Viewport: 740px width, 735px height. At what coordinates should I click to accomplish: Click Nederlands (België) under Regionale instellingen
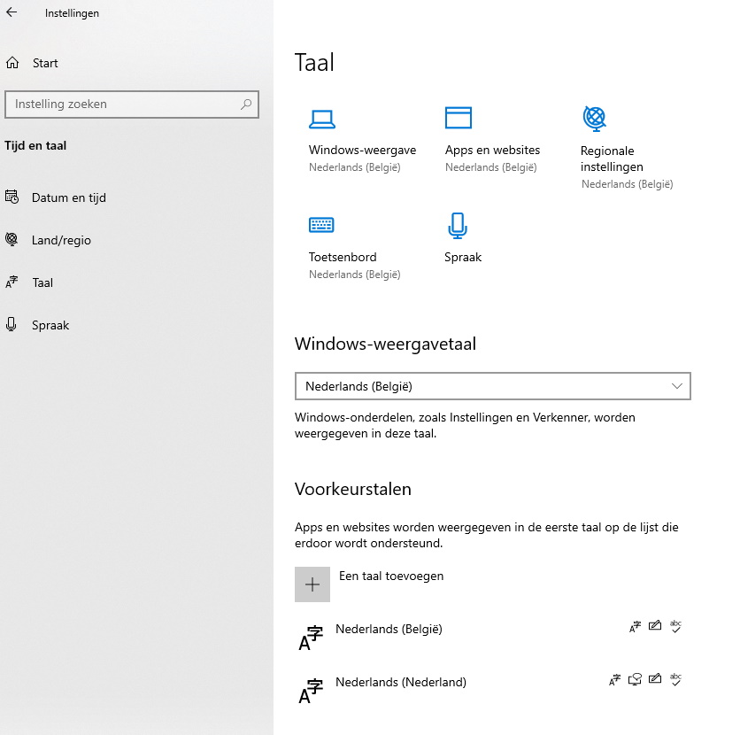coord(628,184)
